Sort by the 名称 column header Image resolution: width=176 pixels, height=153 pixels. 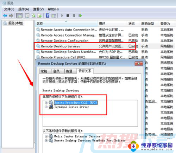66,24
